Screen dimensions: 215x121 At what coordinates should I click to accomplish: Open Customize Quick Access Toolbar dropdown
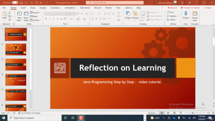47,3
